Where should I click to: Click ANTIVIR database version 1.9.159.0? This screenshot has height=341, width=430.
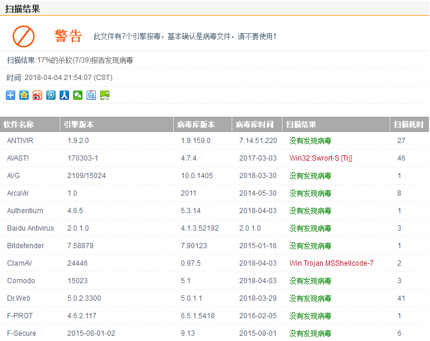tap(195, 141)
